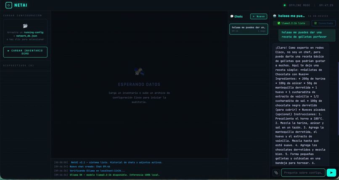This screenshot has height=180, width=339.
Task: Create a new chat with Nuevo button
Action: click(x=259, y=16)
